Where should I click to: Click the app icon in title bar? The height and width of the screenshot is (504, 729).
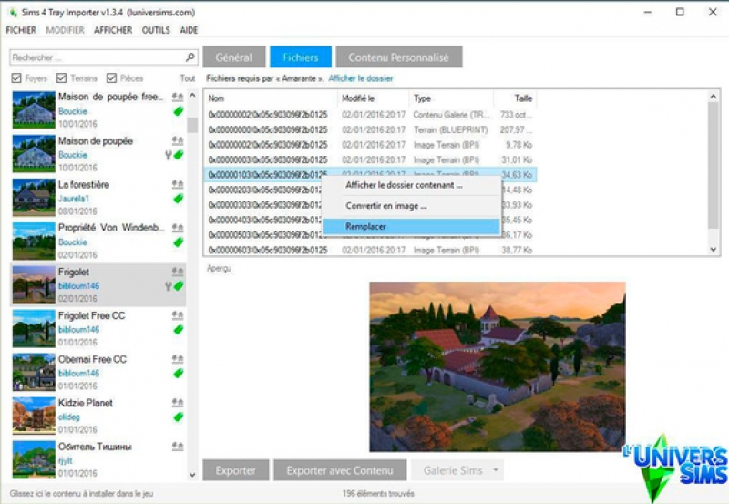tap(13, 13)
